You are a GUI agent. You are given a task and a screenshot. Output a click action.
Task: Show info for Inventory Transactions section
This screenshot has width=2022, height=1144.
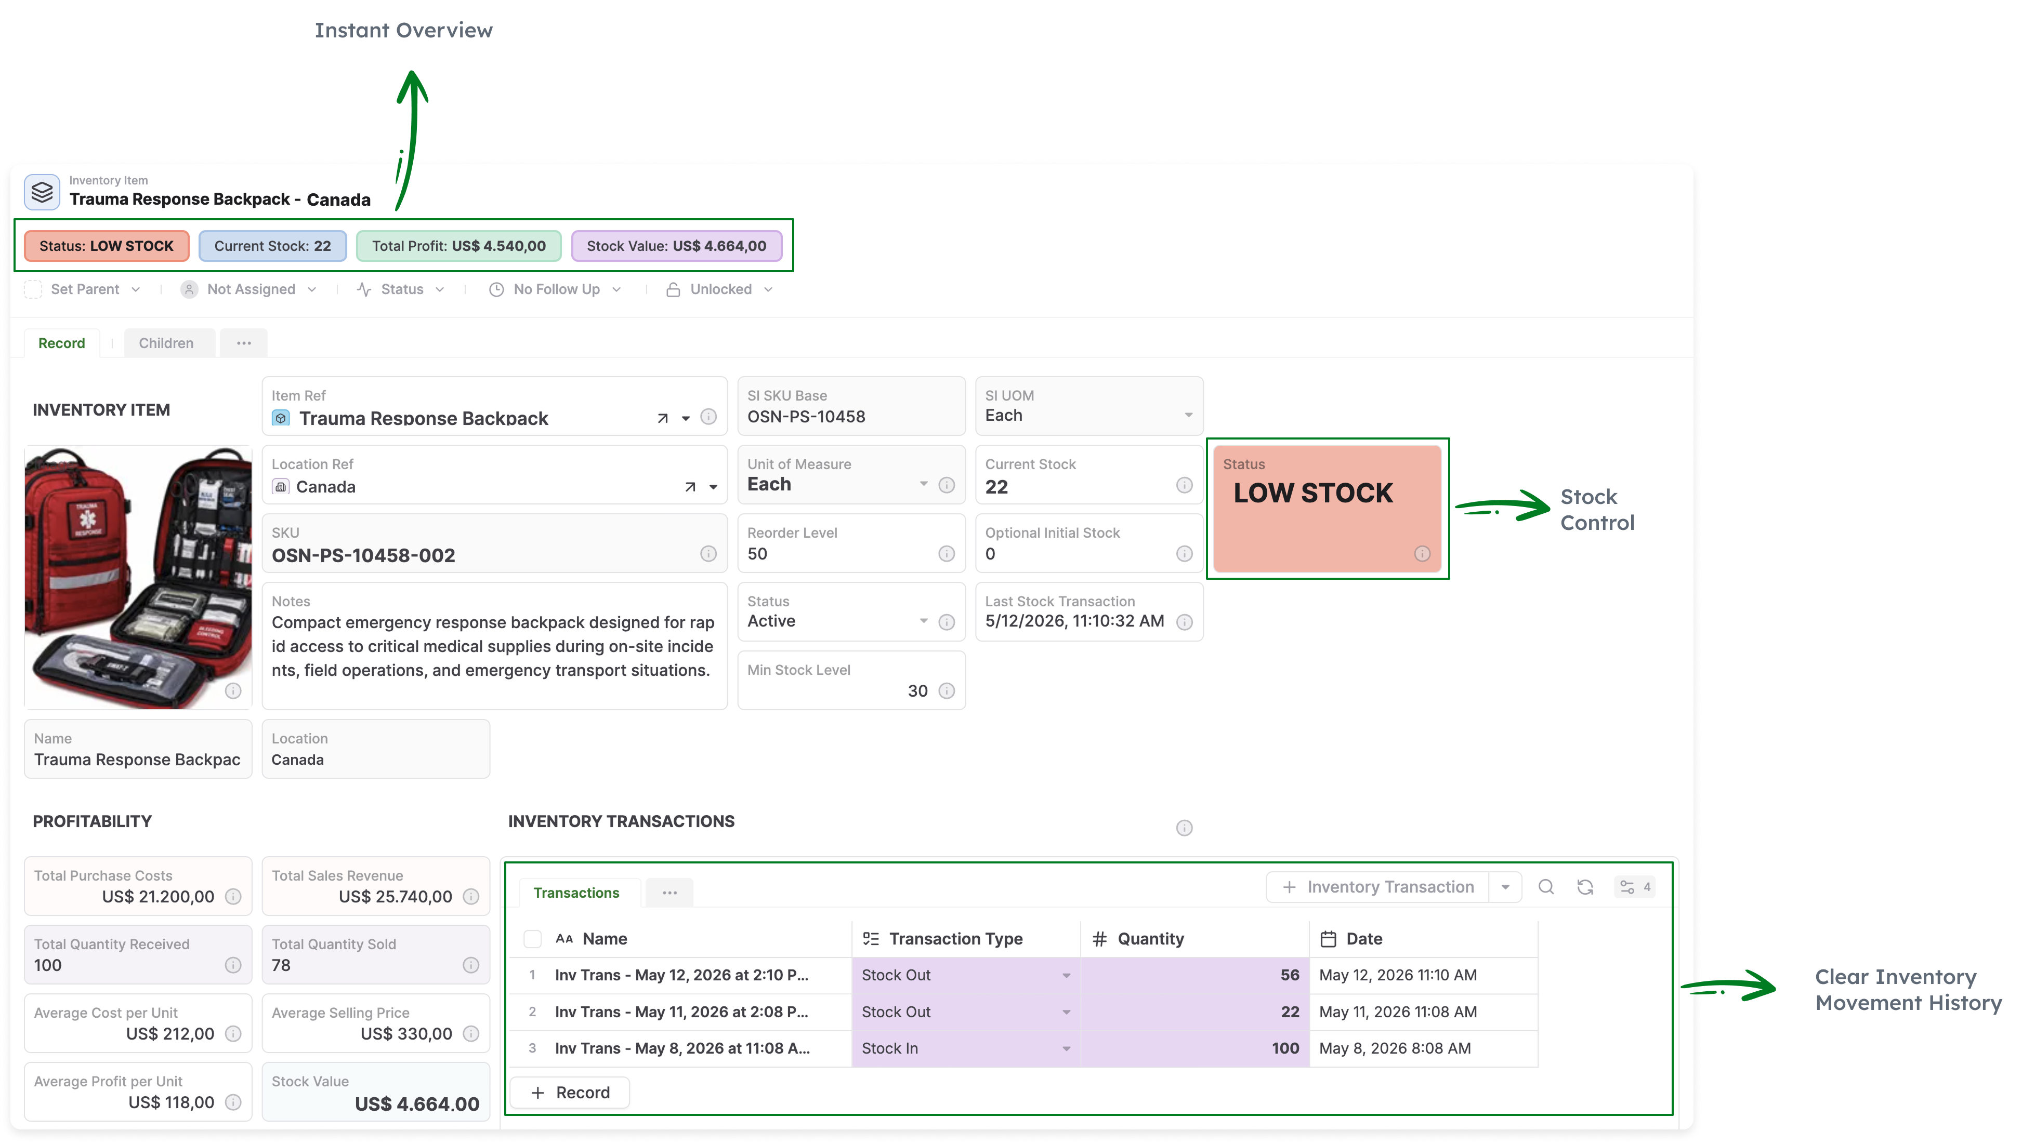pyautogui.click(x=1184, y=828)
